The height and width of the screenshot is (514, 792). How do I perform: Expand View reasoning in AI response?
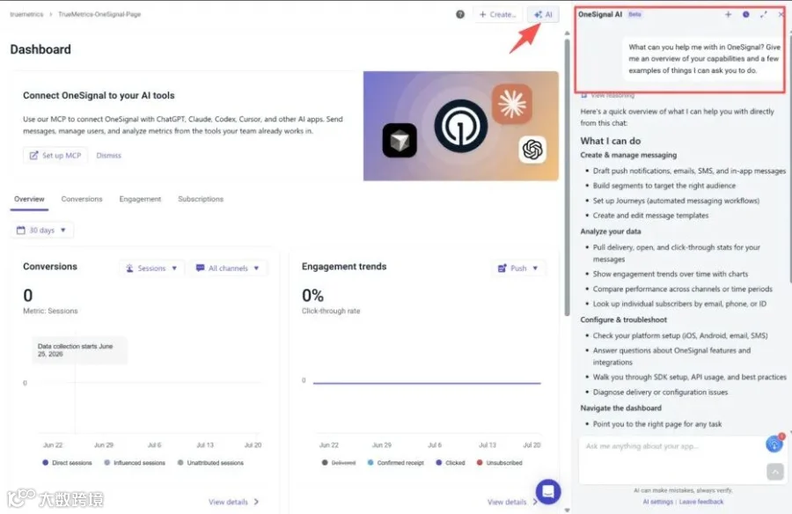pos(607,95)
